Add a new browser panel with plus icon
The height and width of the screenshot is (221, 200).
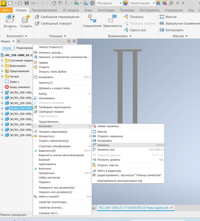tap(19, 41)
